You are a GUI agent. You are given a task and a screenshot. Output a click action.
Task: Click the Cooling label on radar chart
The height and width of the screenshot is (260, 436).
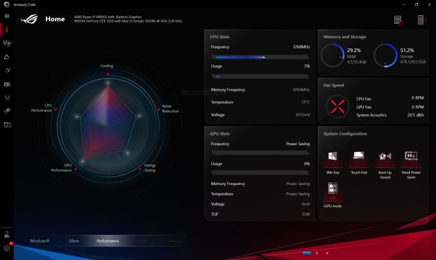click(x=107, y=66)
